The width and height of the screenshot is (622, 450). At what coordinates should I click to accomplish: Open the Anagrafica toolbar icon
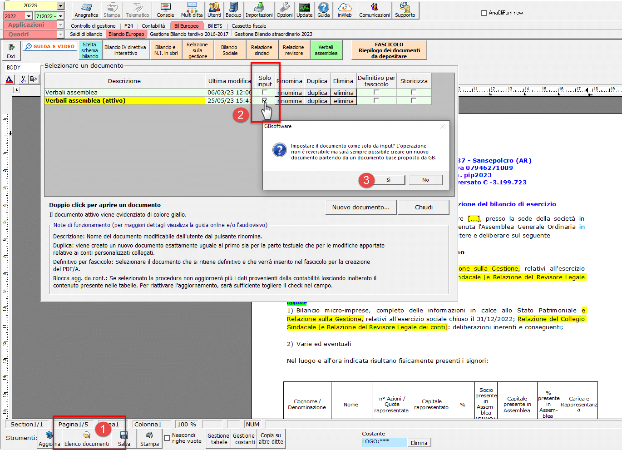[86, 10]
